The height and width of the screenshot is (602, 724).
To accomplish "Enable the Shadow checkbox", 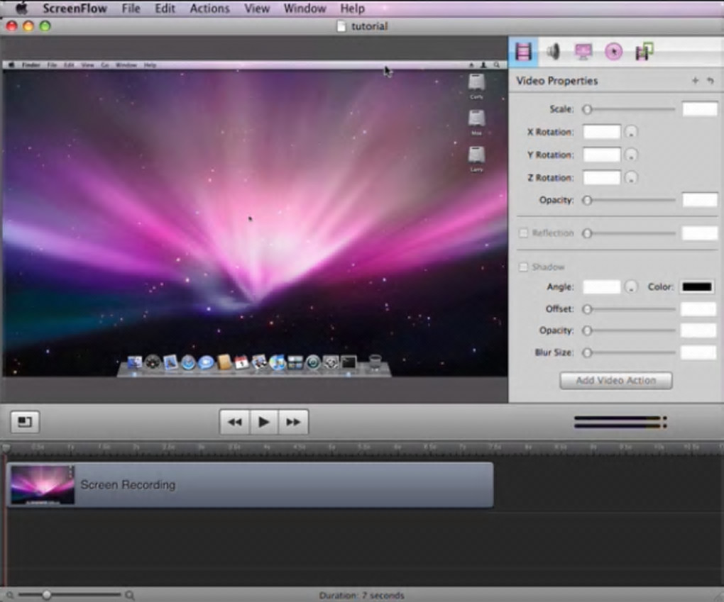I will (x=524, y=267).
